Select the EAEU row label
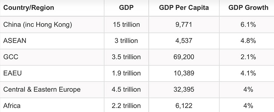274x112 pixels. click(x=12, y=73)
